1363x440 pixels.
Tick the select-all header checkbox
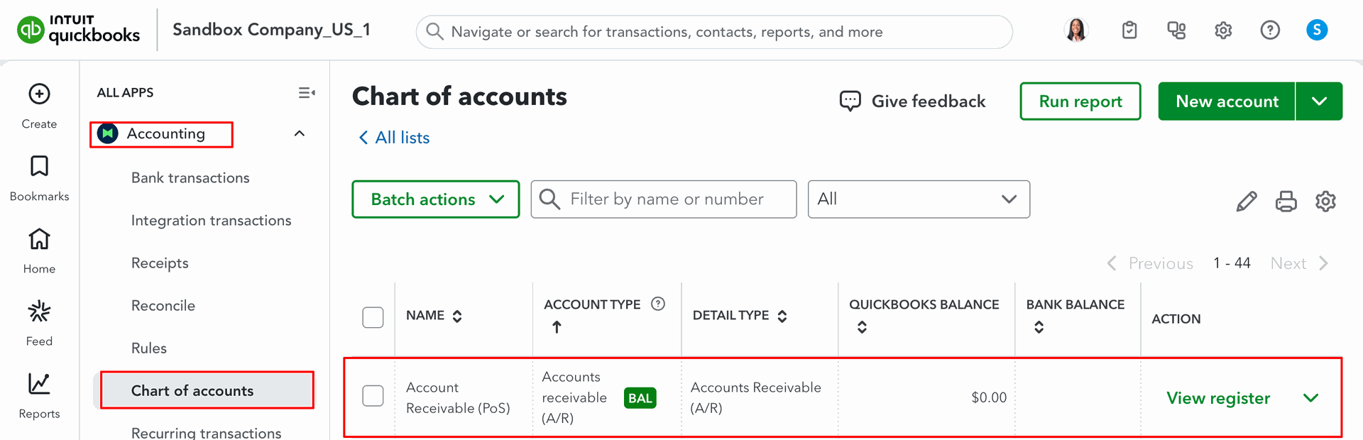(373, 317)
